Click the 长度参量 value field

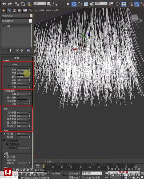(22, 116)
